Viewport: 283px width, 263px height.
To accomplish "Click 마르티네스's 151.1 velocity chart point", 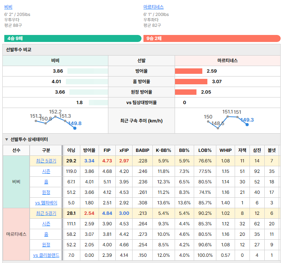I will tap(228, 117).
